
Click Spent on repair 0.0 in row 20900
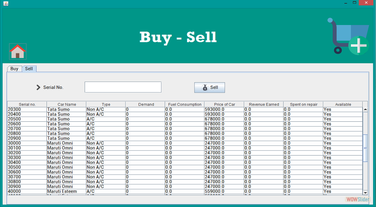point(303,138)
